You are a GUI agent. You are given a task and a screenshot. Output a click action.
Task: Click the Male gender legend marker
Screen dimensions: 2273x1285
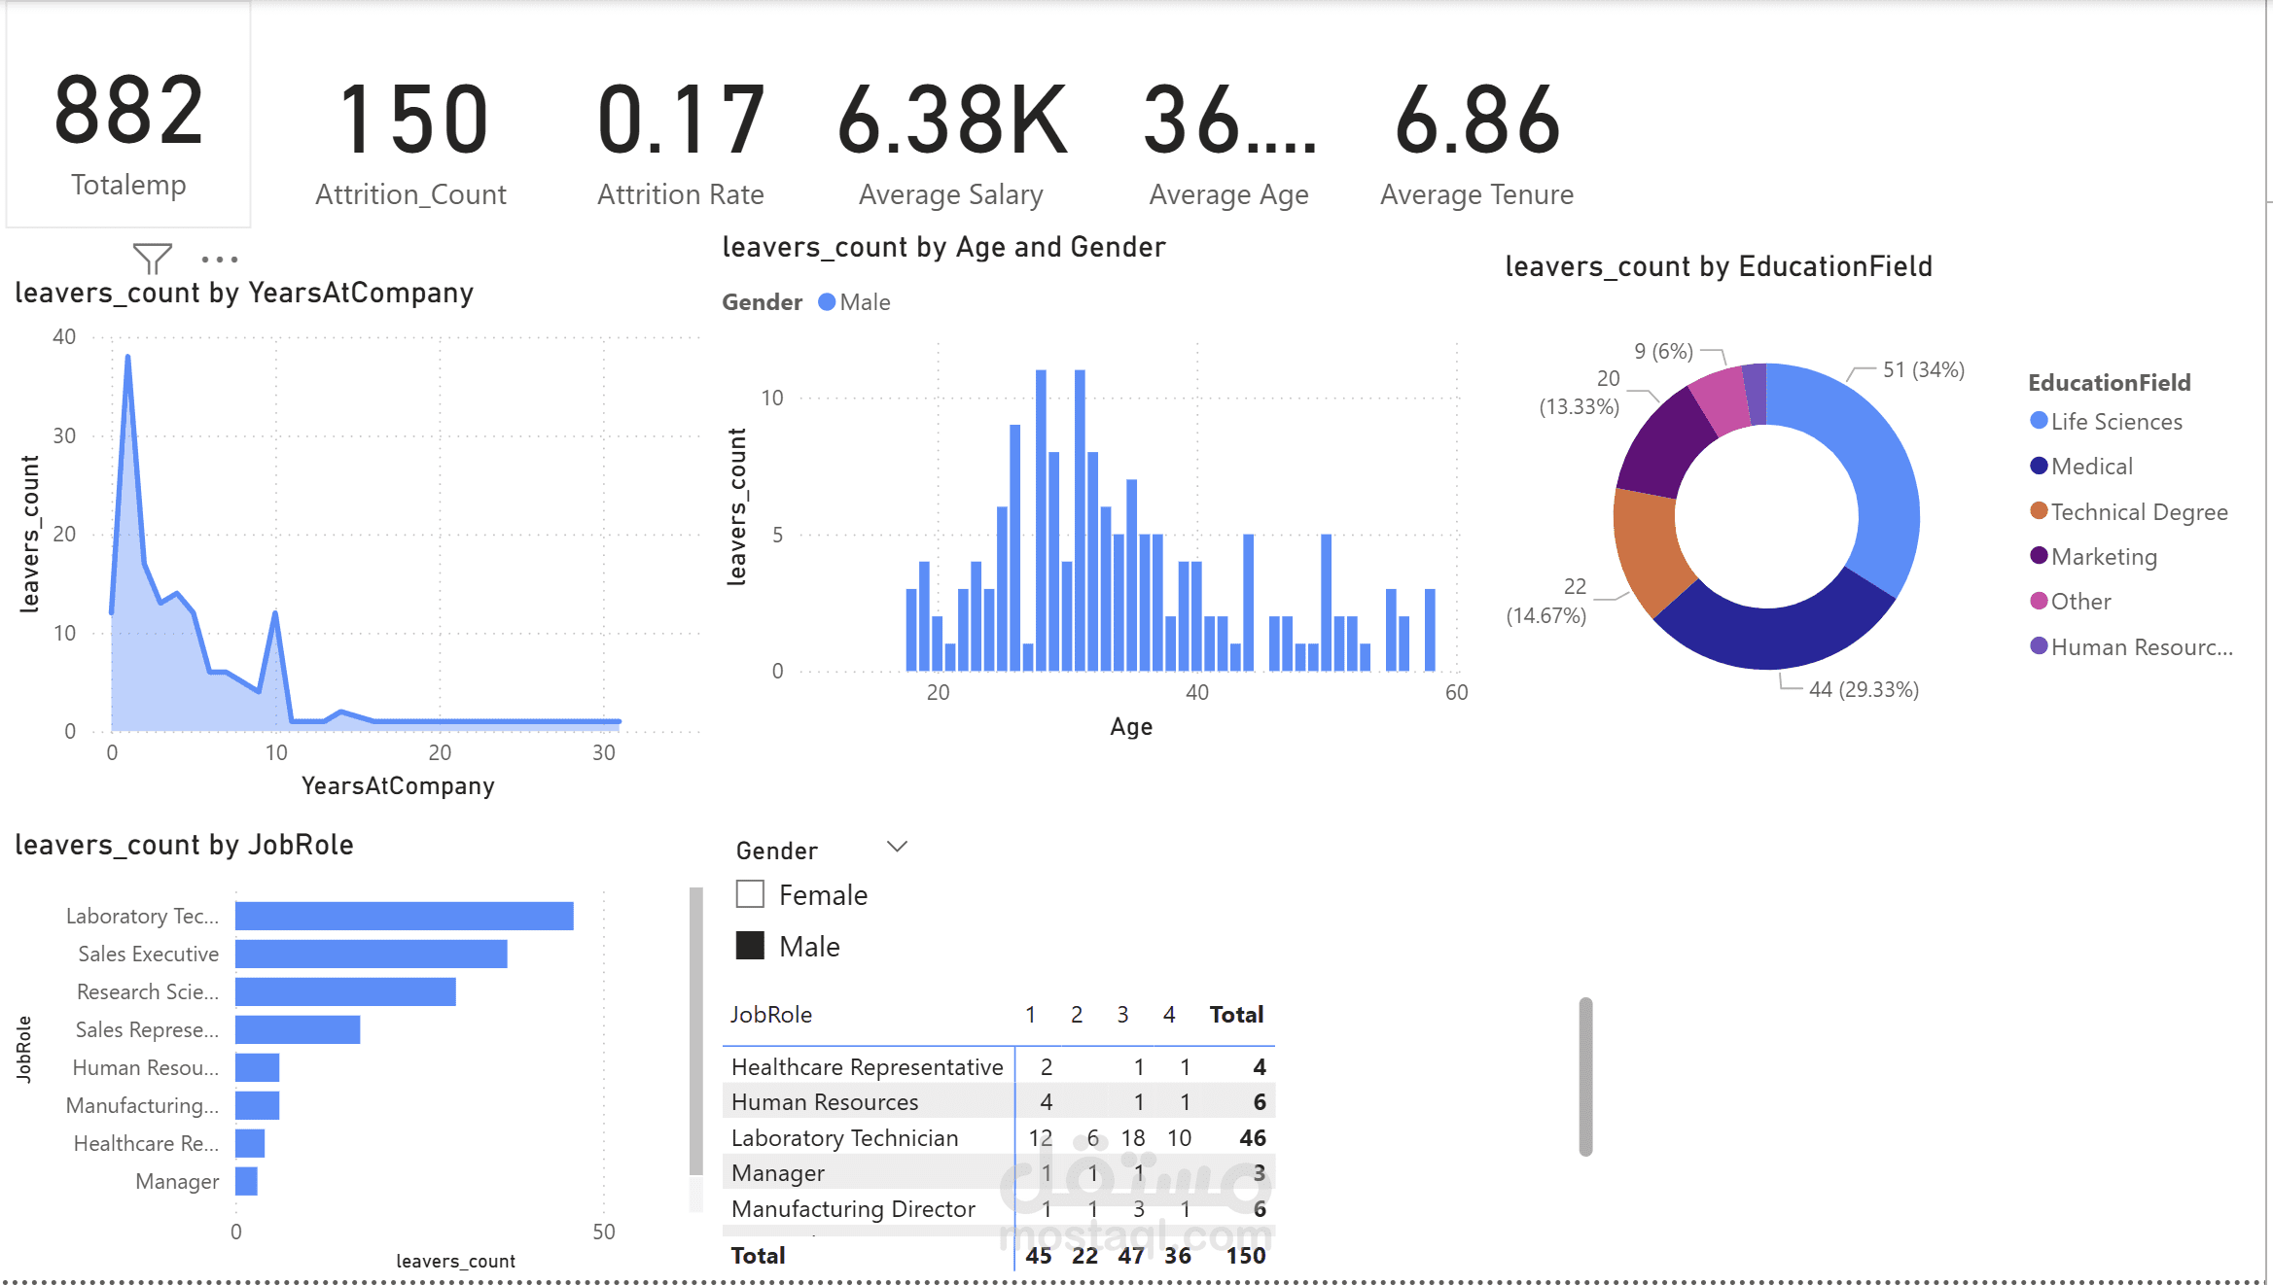tap(827, 302)
